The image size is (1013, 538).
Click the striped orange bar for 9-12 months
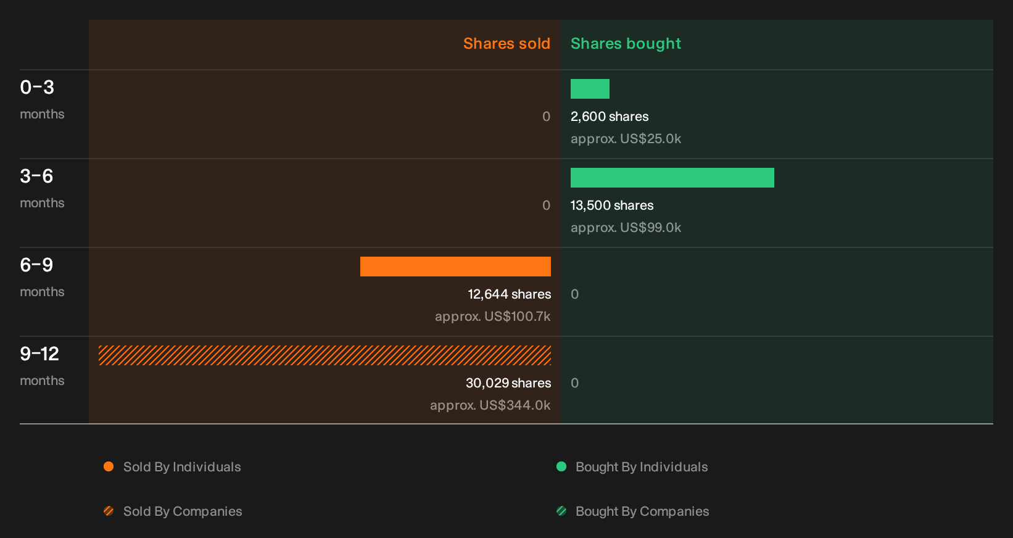click(325, 355)
